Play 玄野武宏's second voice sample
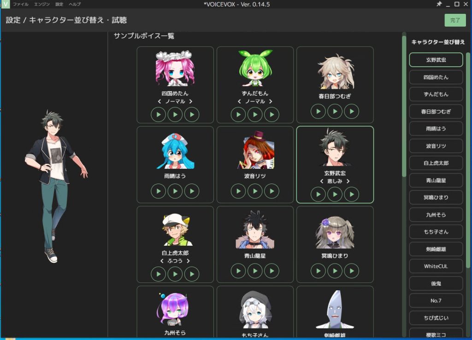472x340 pixels. 335,194
